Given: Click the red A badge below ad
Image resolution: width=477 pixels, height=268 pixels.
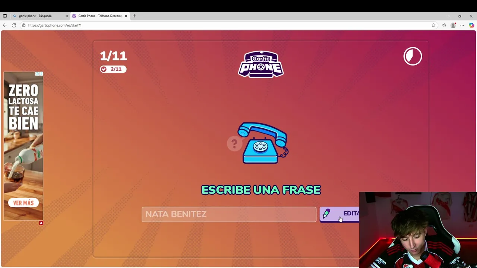Looking at the screenshot, I should (41, 223).
